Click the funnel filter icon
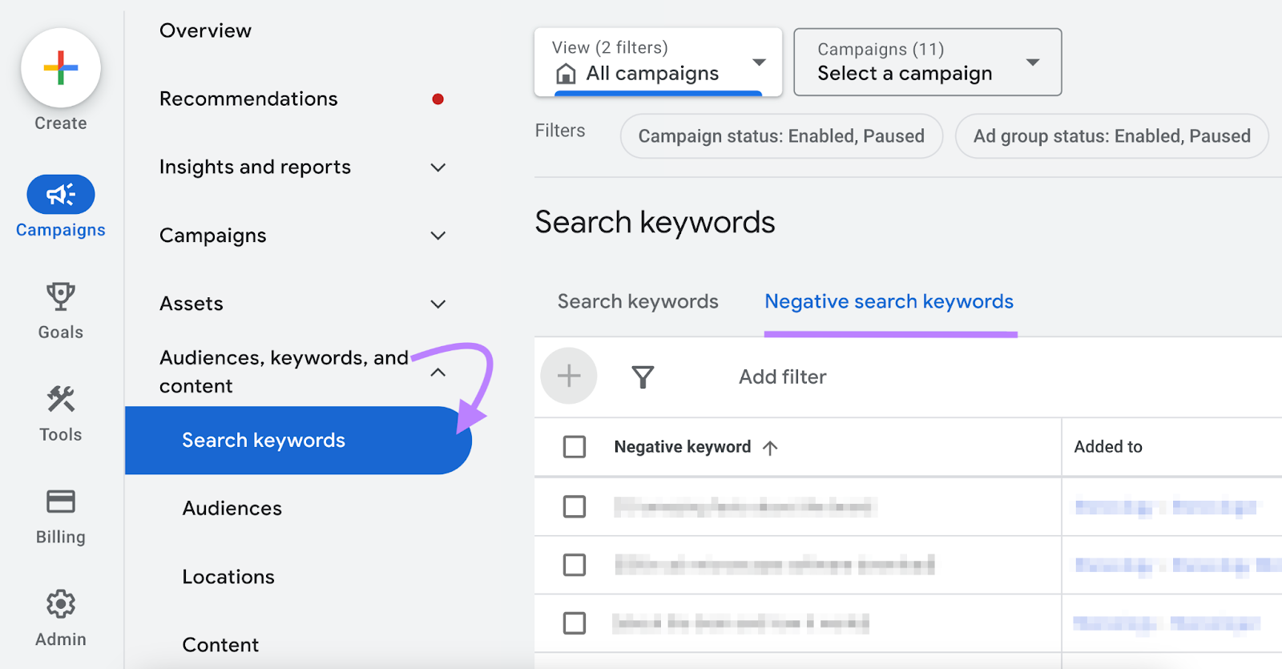The width and height of the screenshot is (1282, 669). coord(643,377)
